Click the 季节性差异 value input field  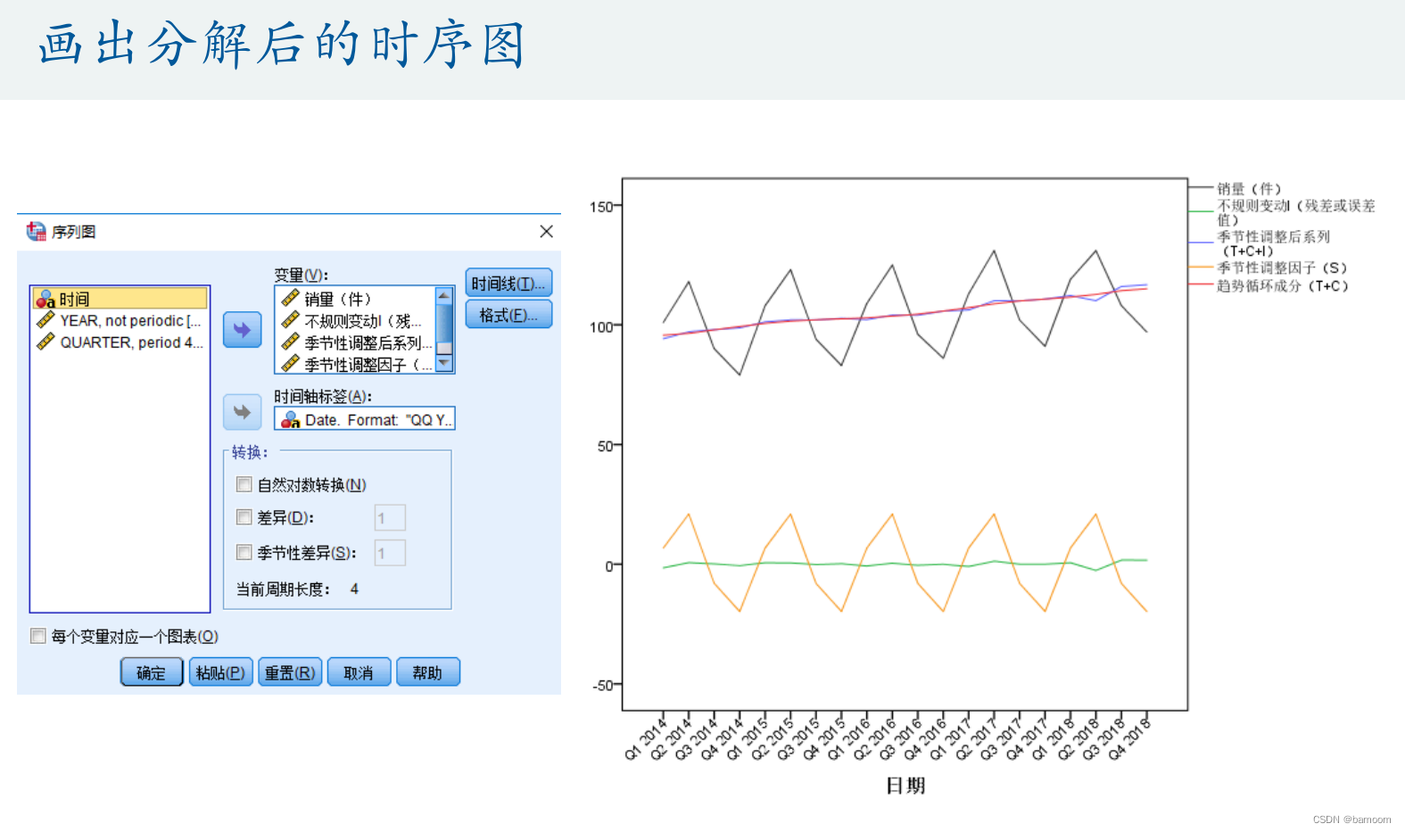tap(390, 553)
